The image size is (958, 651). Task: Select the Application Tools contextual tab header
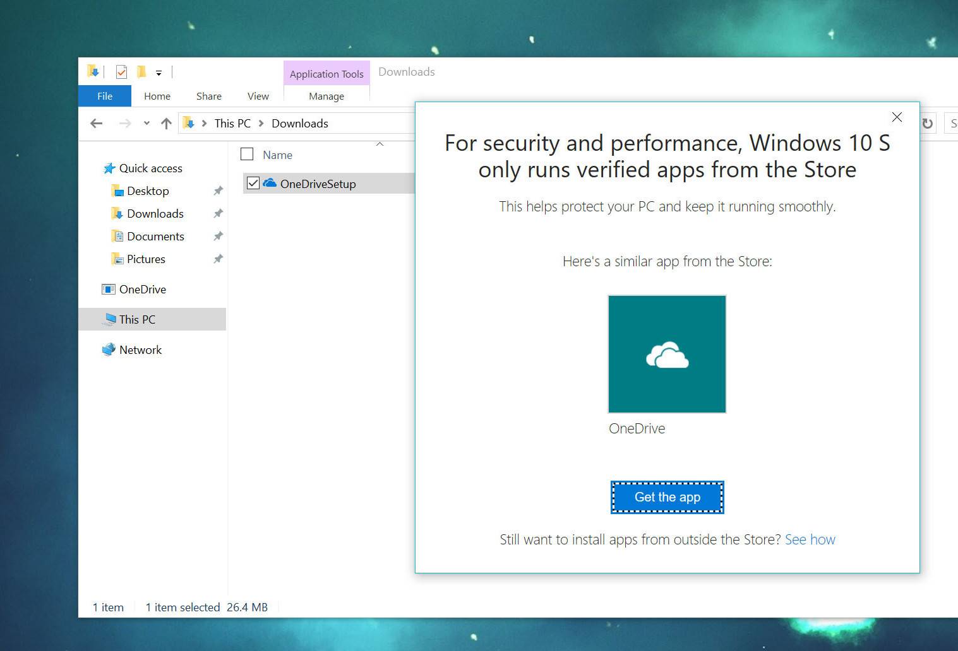326,74
